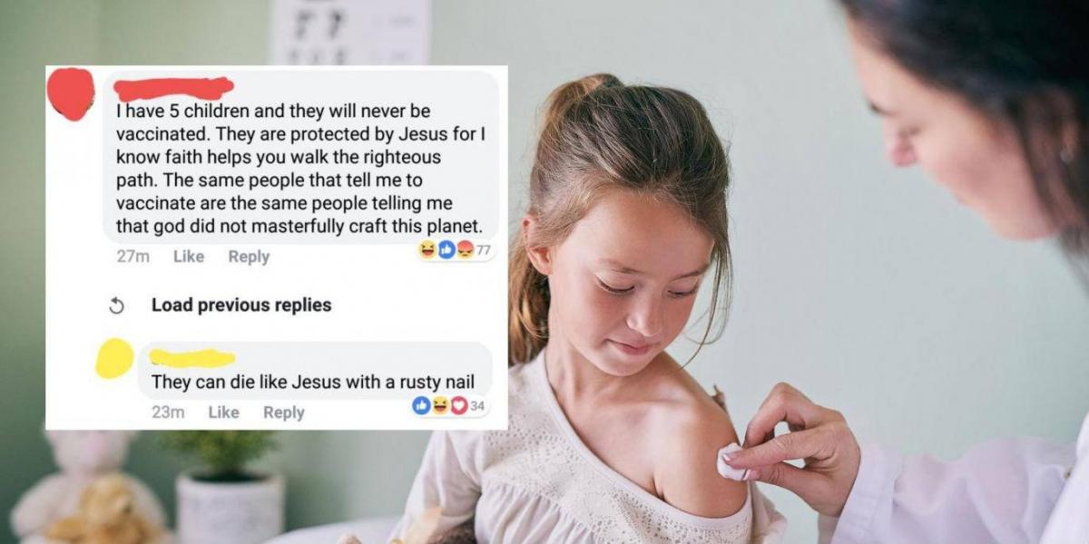Click the Haha reaction emoji on the top comment
Screen dimensions: 1089x544
coord(427,249)
